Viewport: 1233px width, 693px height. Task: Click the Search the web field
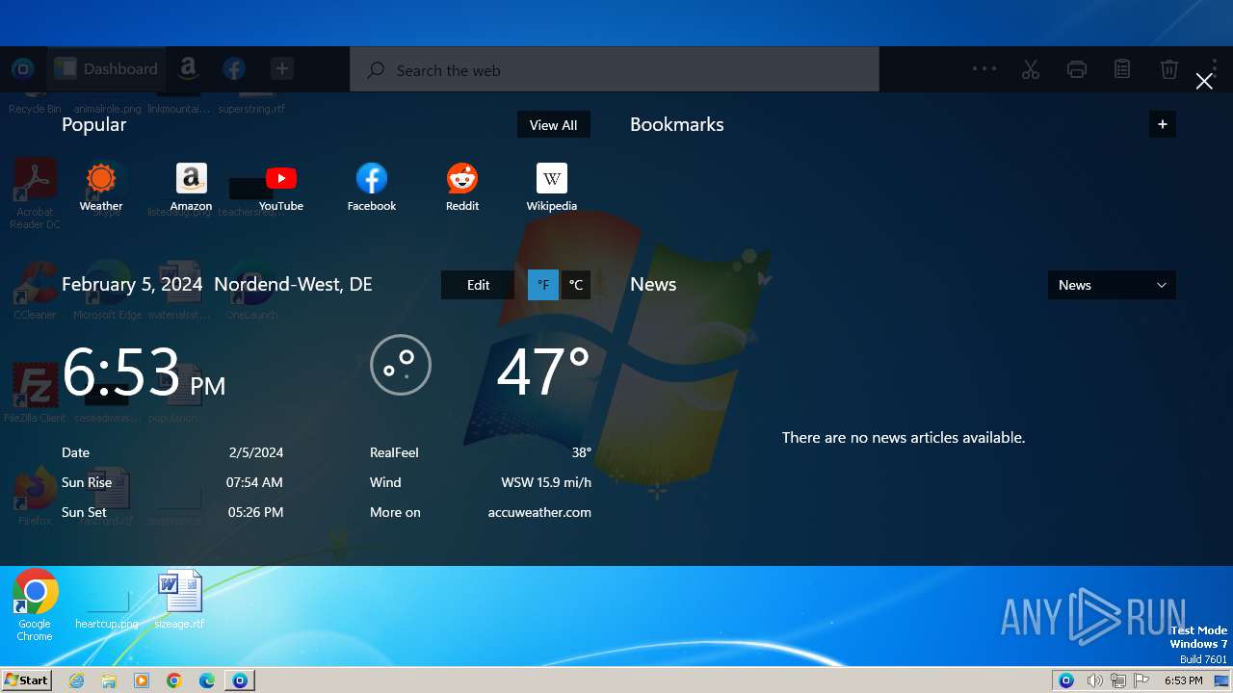[615, 69]
